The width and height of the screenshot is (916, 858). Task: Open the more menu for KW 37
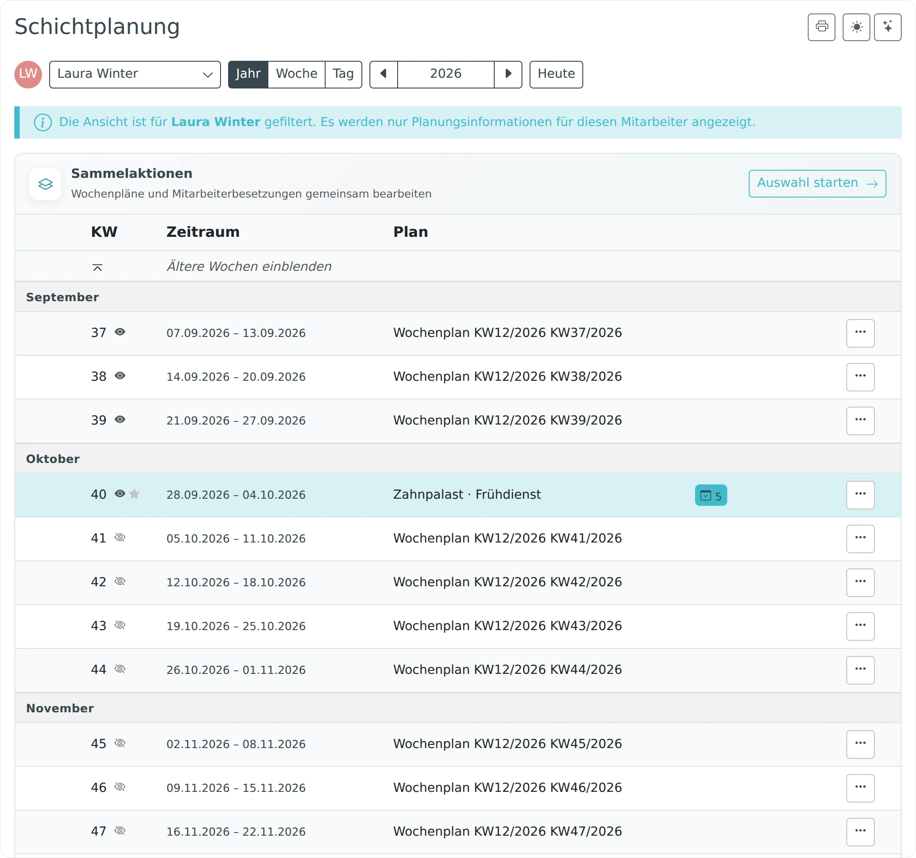tap(860, 333)
